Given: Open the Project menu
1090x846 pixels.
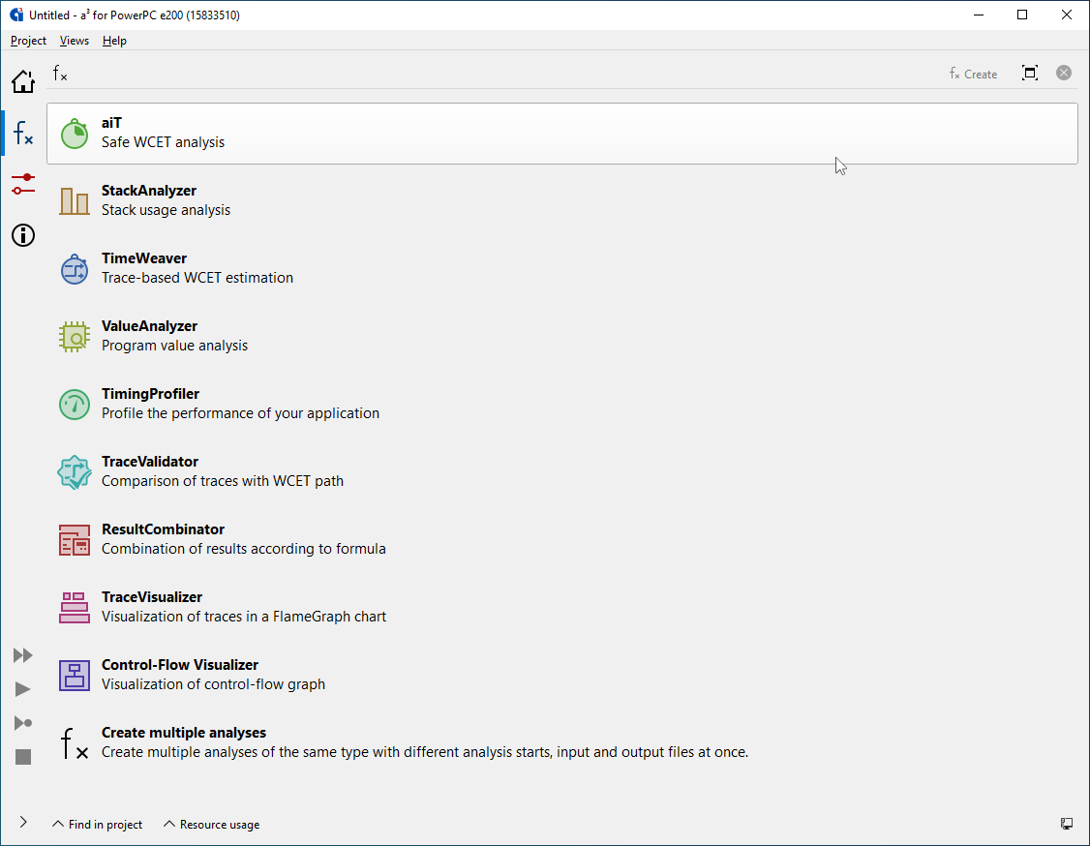Looking at the screenshot, I should (28, 41).
